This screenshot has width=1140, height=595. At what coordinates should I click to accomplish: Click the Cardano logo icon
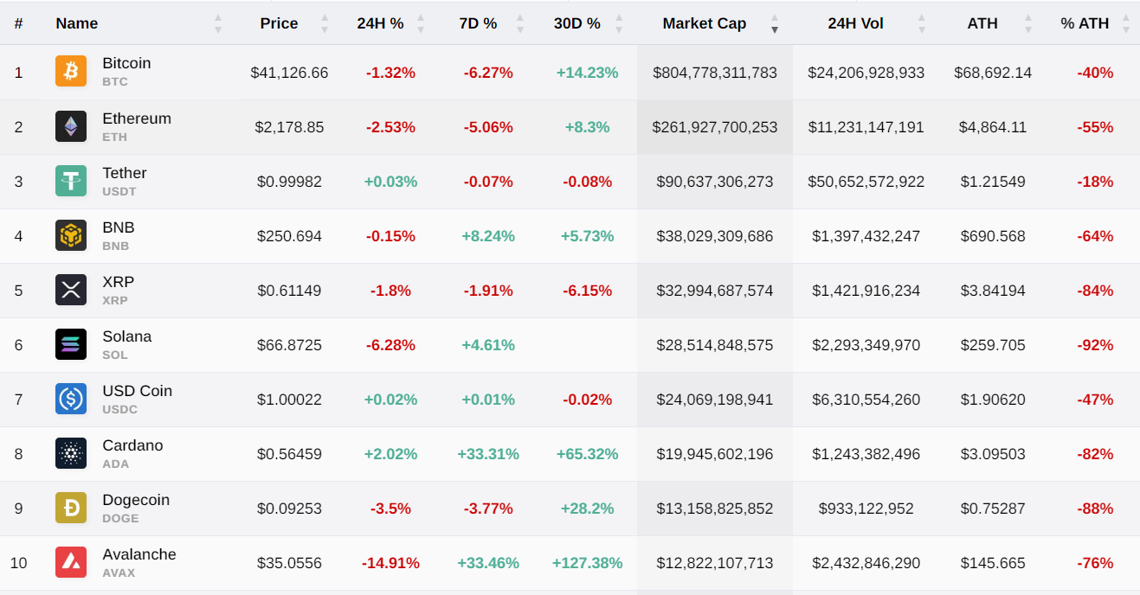71,454
